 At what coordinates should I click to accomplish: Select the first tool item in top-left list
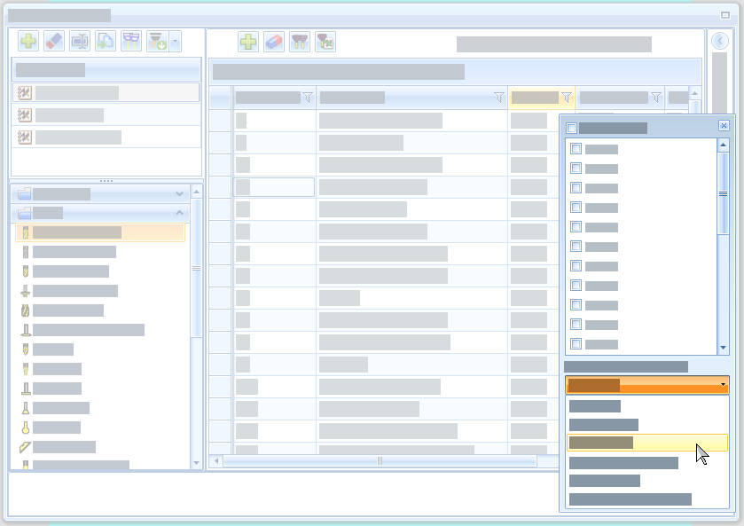tap(105, 92)
